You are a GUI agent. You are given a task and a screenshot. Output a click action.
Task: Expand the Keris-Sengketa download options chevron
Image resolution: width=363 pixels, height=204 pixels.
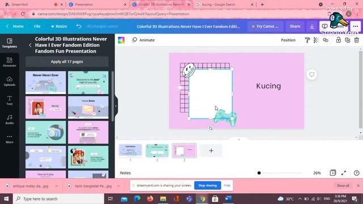(119, 186)
